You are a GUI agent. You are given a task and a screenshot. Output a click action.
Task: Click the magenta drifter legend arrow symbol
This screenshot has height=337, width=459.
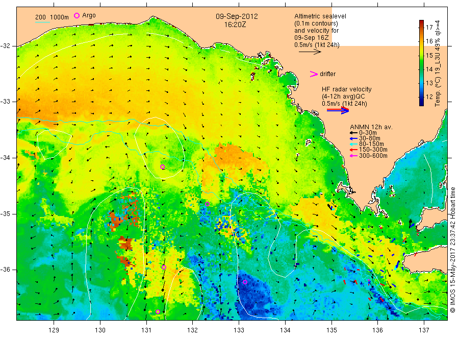(x=314, y=74)
